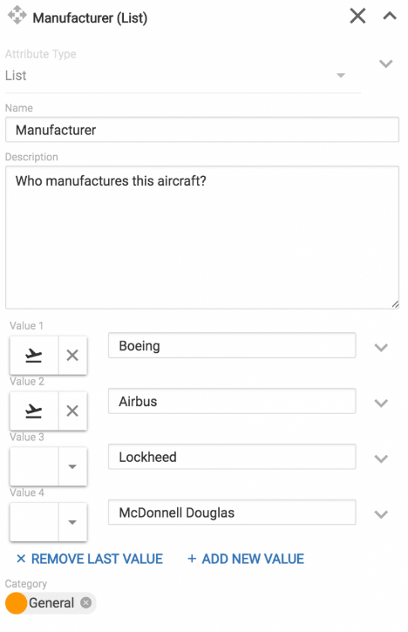Viewport: 408px width, 632px height.
Task: Clear the icon from Value 2 Airbus
Action: click(72, 411)
